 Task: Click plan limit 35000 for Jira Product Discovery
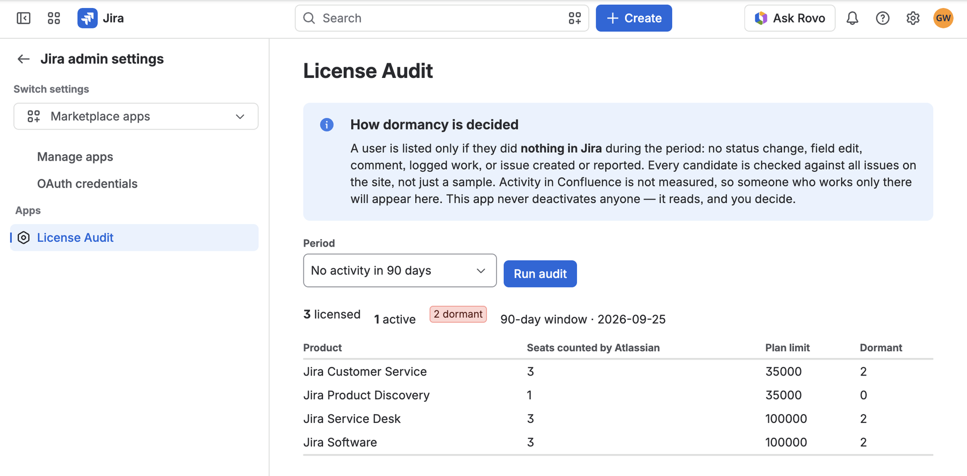pyautogui.click(x=783, y=395)
